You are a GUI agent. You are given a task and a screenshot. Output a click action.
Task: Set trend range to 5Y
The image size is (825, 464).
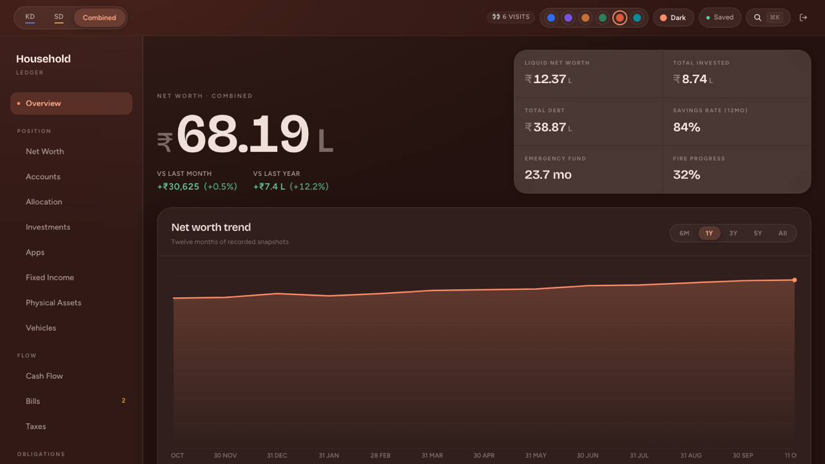[758, 233]
